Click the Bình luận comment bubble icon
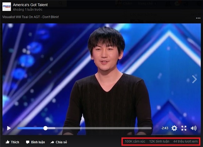The width and height of the screenshot is (203, 147). coord(27,142)
